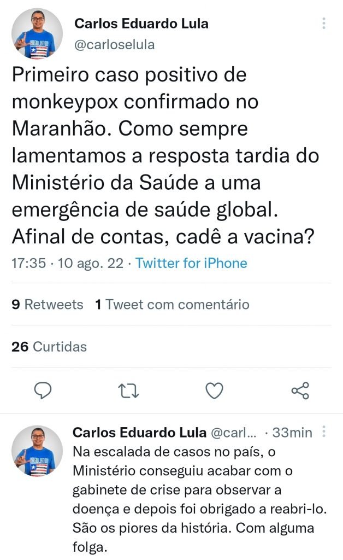343x560 pixels.
Task: View the 1 Tweet com comentário
Action: tap(172, 305)
